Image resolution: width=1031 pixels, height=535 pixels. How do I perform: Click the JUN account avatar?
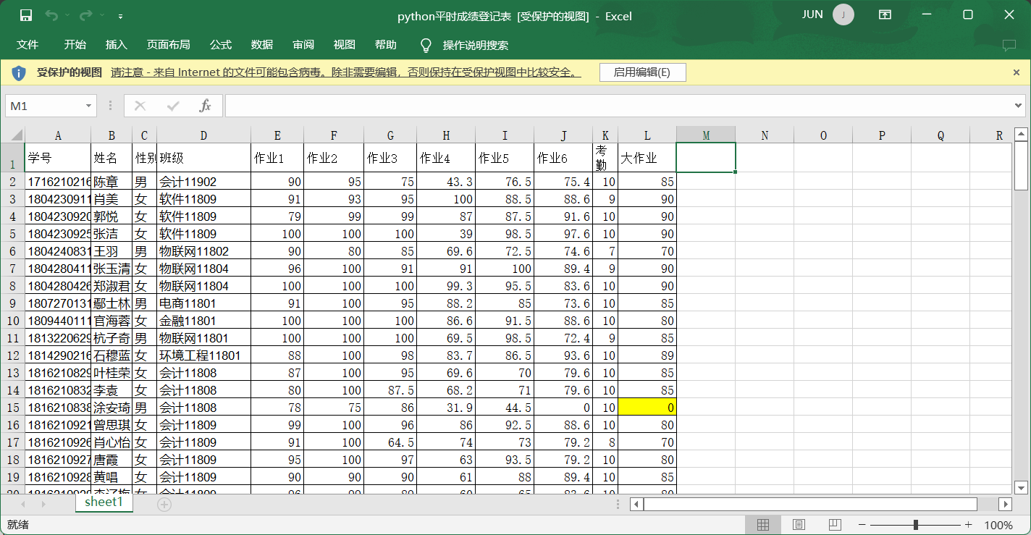(843, 14)
